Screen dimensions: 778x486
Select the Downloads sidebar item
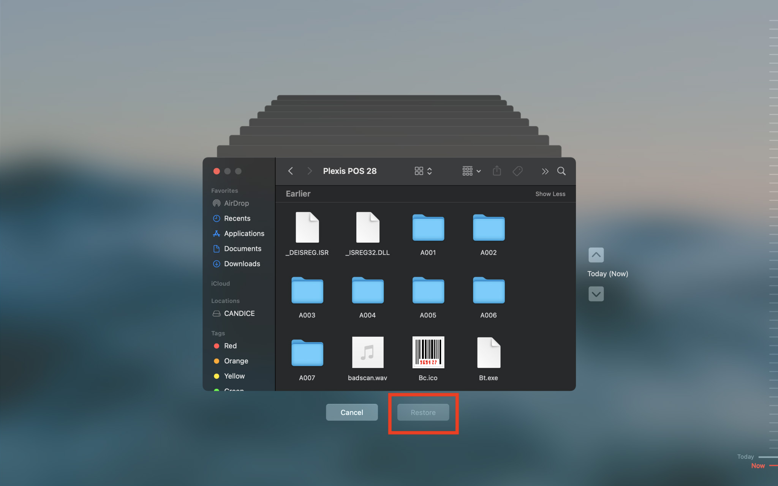pyautogui.click(x=241, y=263)
